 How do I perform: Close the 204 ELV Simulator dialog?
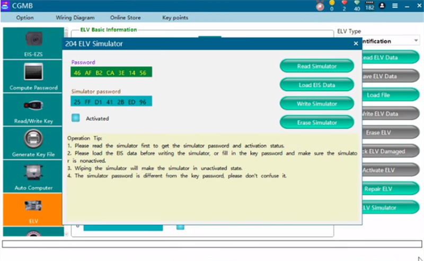[x=356, y=43]
